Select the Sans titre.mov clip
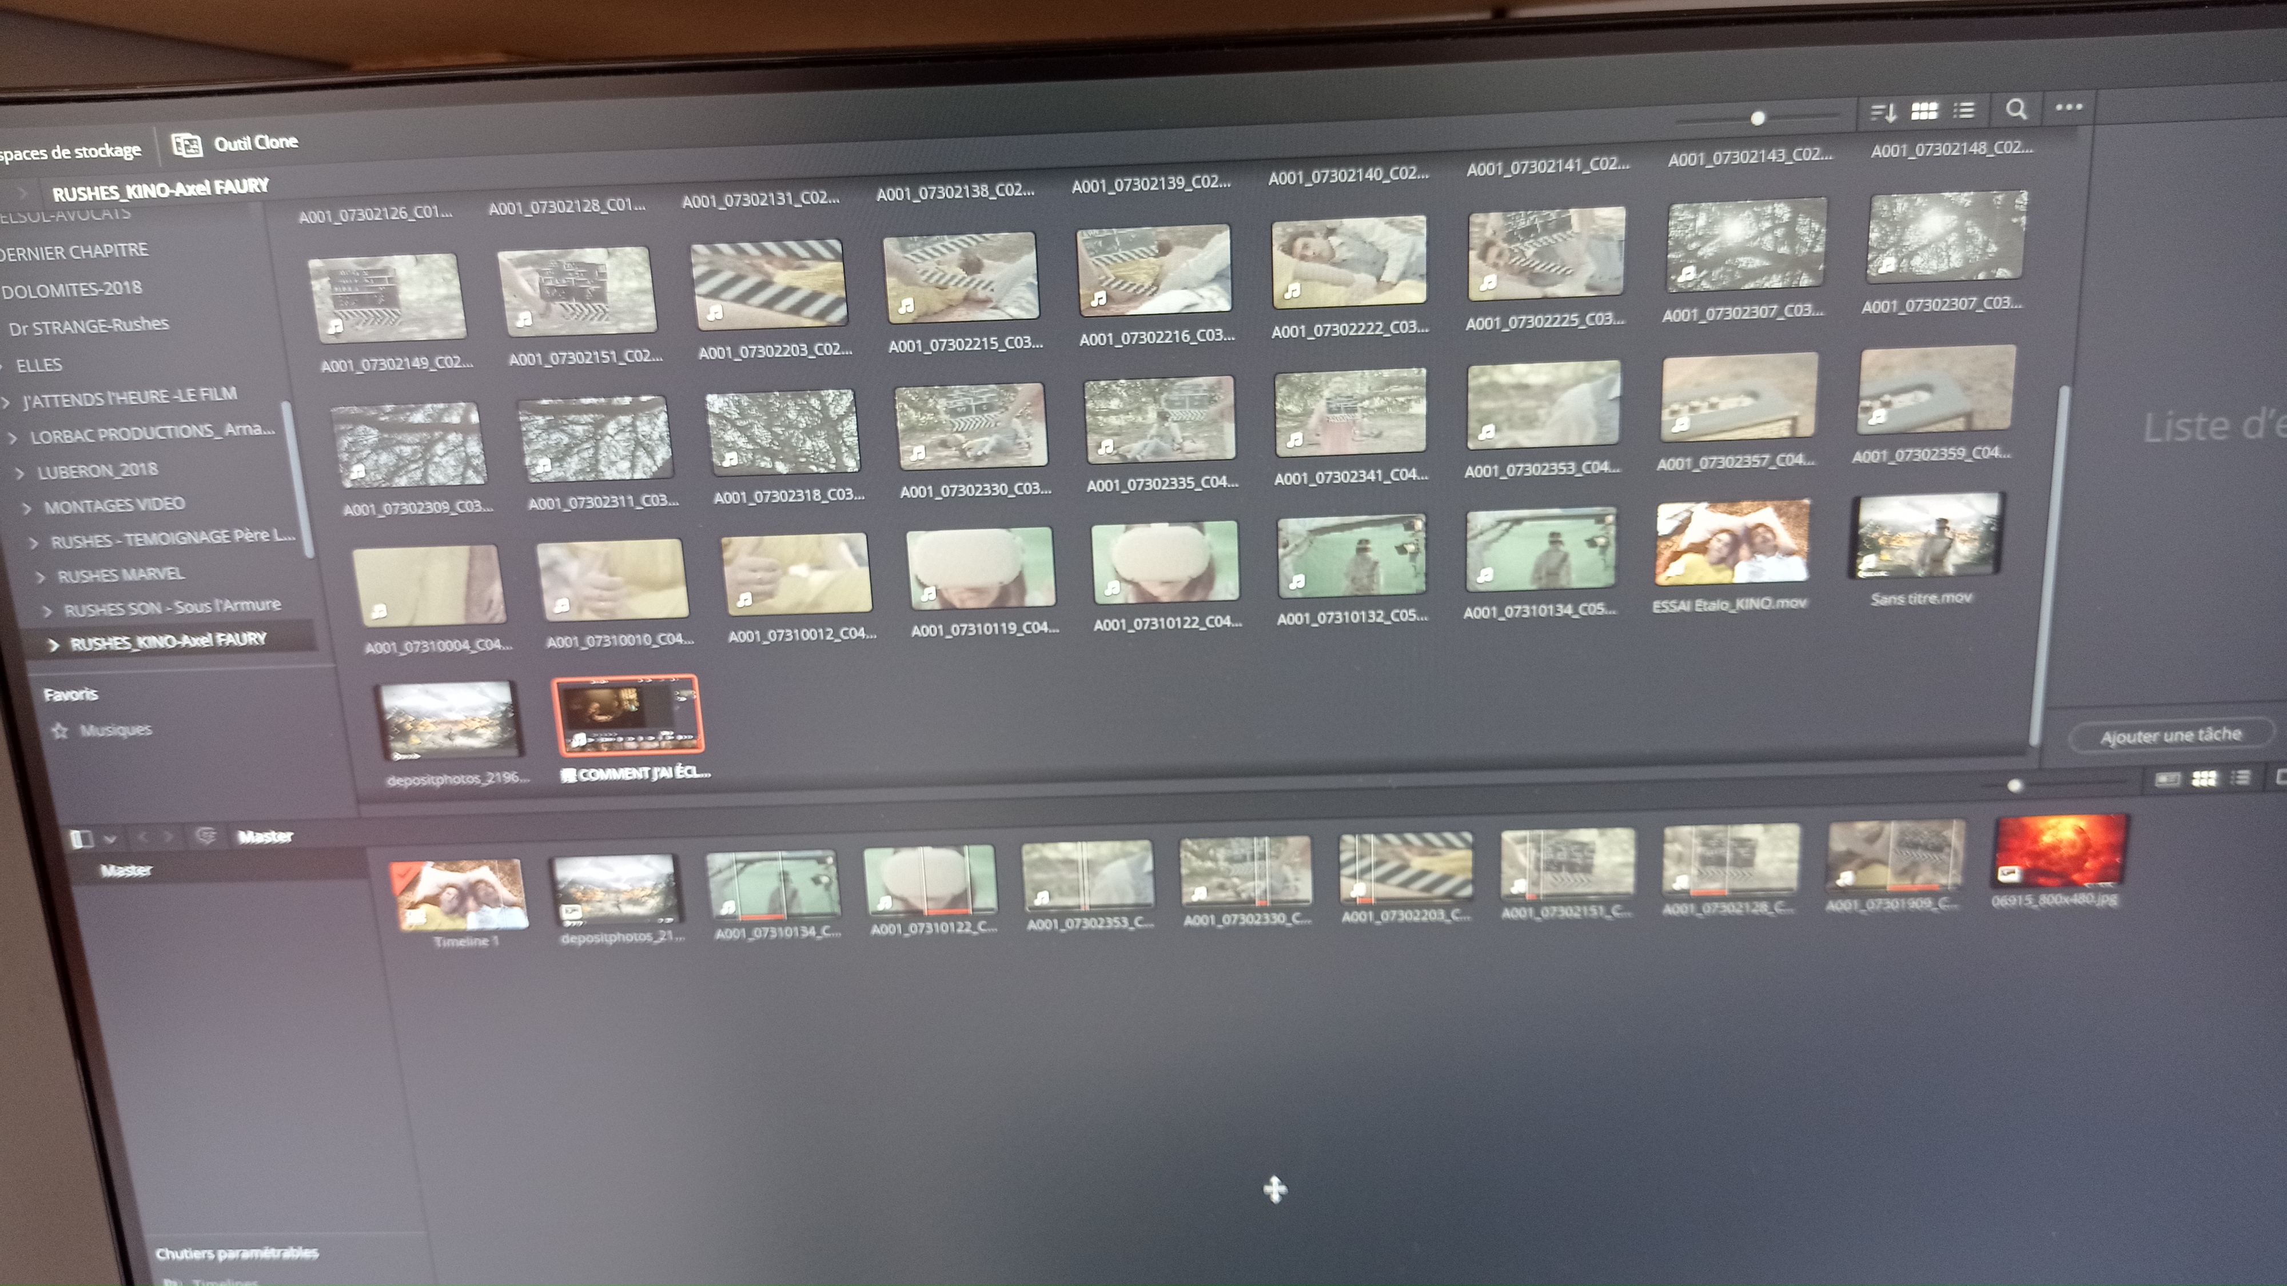This screenshot has height=1286, width=2287. [x=1927, y=535]
